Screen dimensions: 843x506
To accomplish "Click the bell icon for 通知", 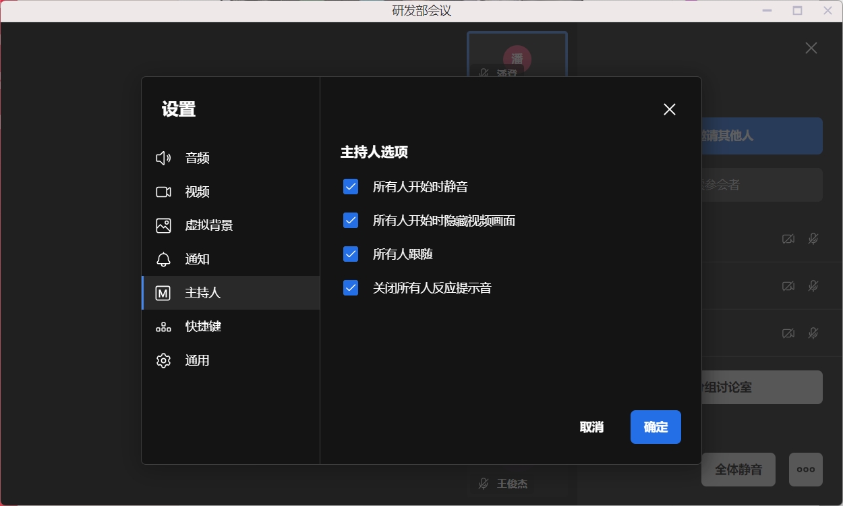I will click(x=163, y=259).
